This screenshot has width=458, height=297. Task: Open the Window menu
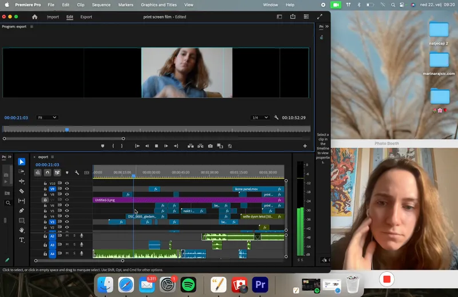[x=270, y=5]
